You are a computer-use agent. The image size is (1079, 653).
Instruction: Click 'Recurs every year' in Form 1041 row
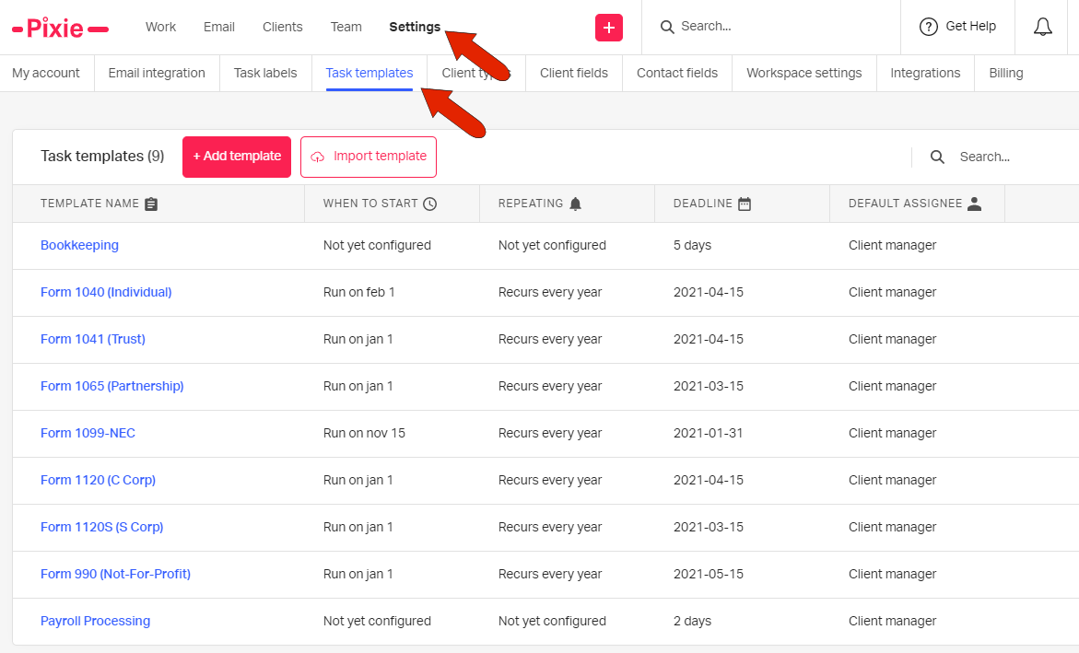click(x=550, y=339)
